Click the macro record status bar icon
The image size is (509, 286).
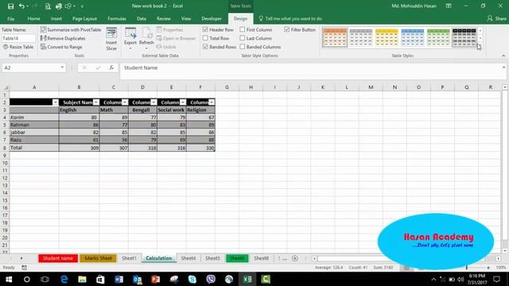pyautogui.click(x=25, y=268)
